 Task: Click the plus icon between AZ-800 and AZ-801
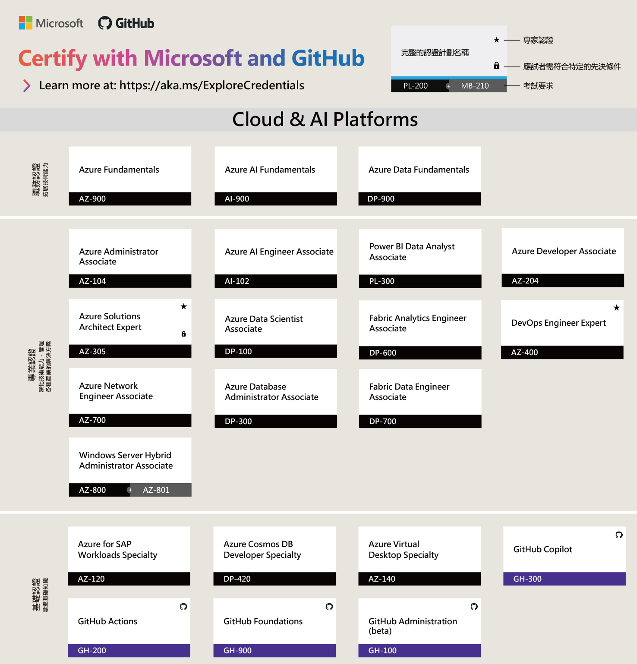tap(130, 490)
